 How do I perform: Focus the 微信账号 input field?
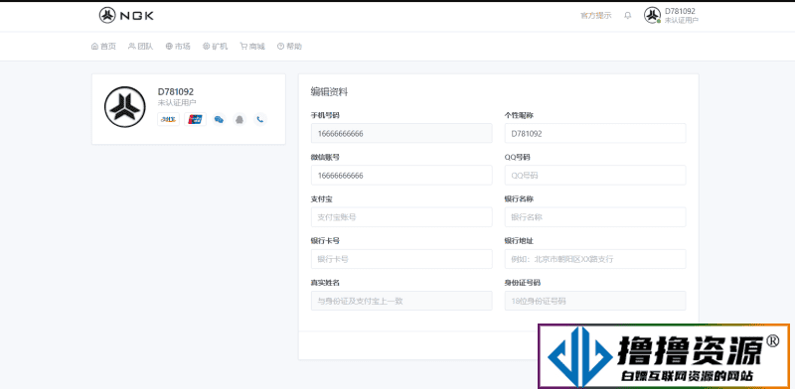tap(401, 176)
